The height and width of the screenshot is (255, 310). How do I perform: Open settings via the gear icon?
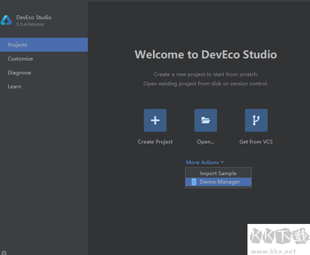click(x=4, y=253)
